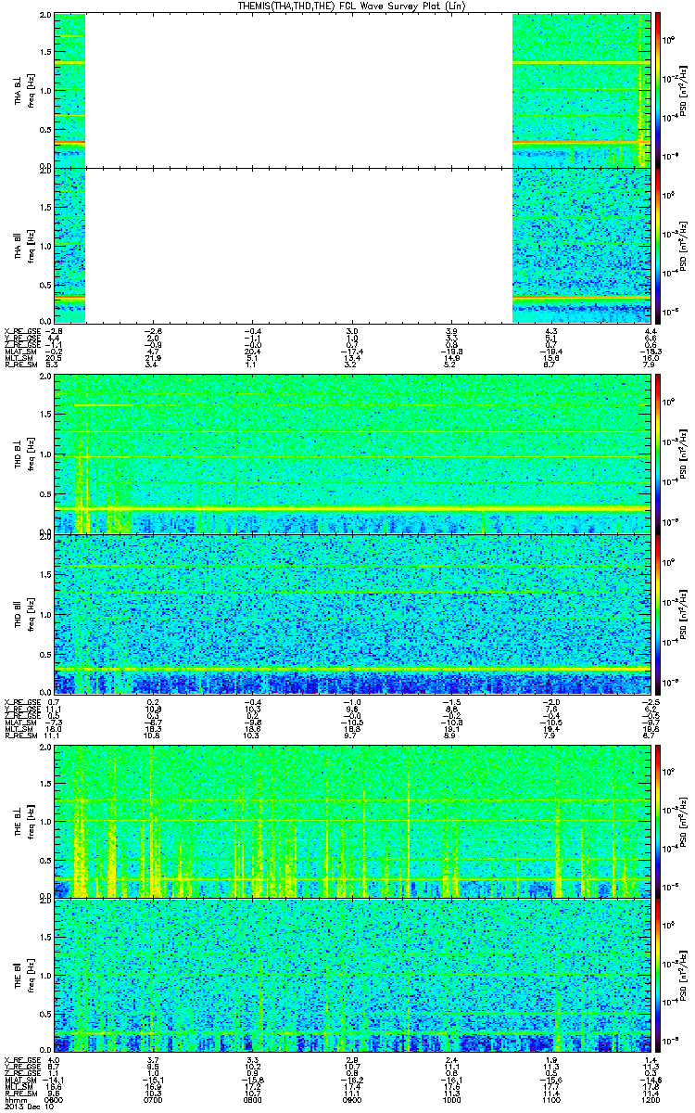Click PSD units label beside THA BL colorbar

(684, 91)
